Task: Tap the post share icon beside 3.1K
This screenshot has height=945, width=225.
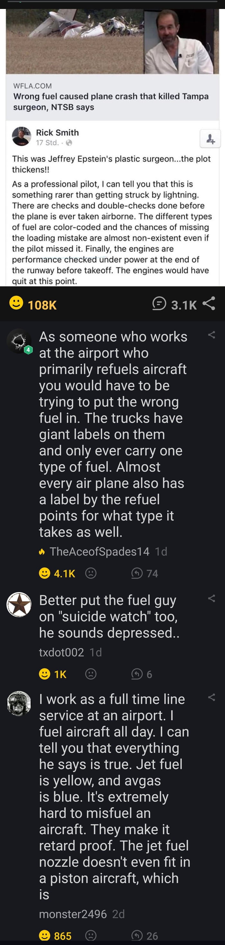Action: (x=209, y=304)
